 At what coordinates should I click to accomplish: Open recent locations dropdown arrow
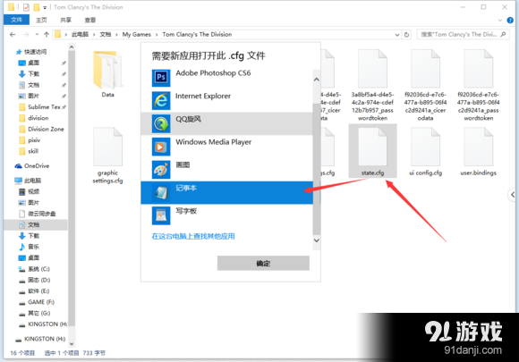[x=37, y=34]
